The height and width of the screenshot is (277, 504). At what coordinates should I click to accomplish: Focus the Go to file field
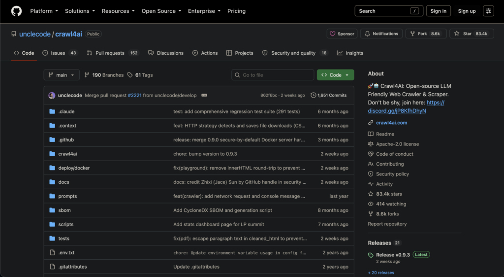(273, 75)
